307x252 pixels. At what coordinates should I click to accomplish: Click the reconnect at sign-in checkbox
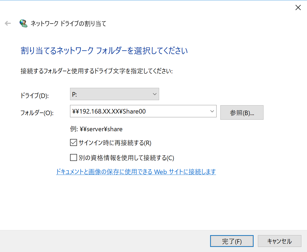coord(73,142)
